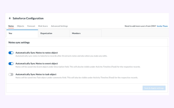
Task: Click the 'Need to add more users from CRM?' text
Action: point(140,26)
